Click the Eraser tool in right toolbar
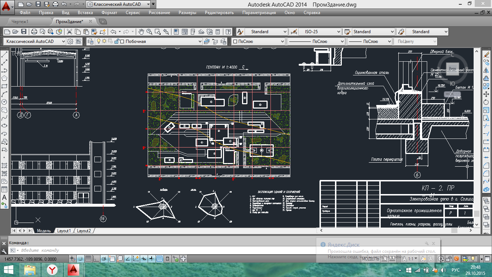The image size is (492, 277). coord(487,54)
